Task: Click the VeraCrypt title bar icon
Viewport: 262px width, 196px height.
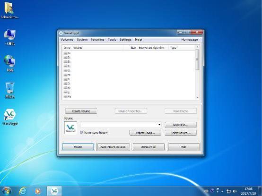Action: click(61, 33)
